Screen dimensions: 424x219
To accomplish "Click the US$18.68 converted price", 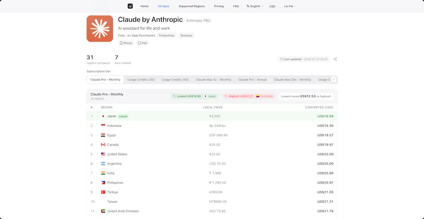I will point(325,116).
